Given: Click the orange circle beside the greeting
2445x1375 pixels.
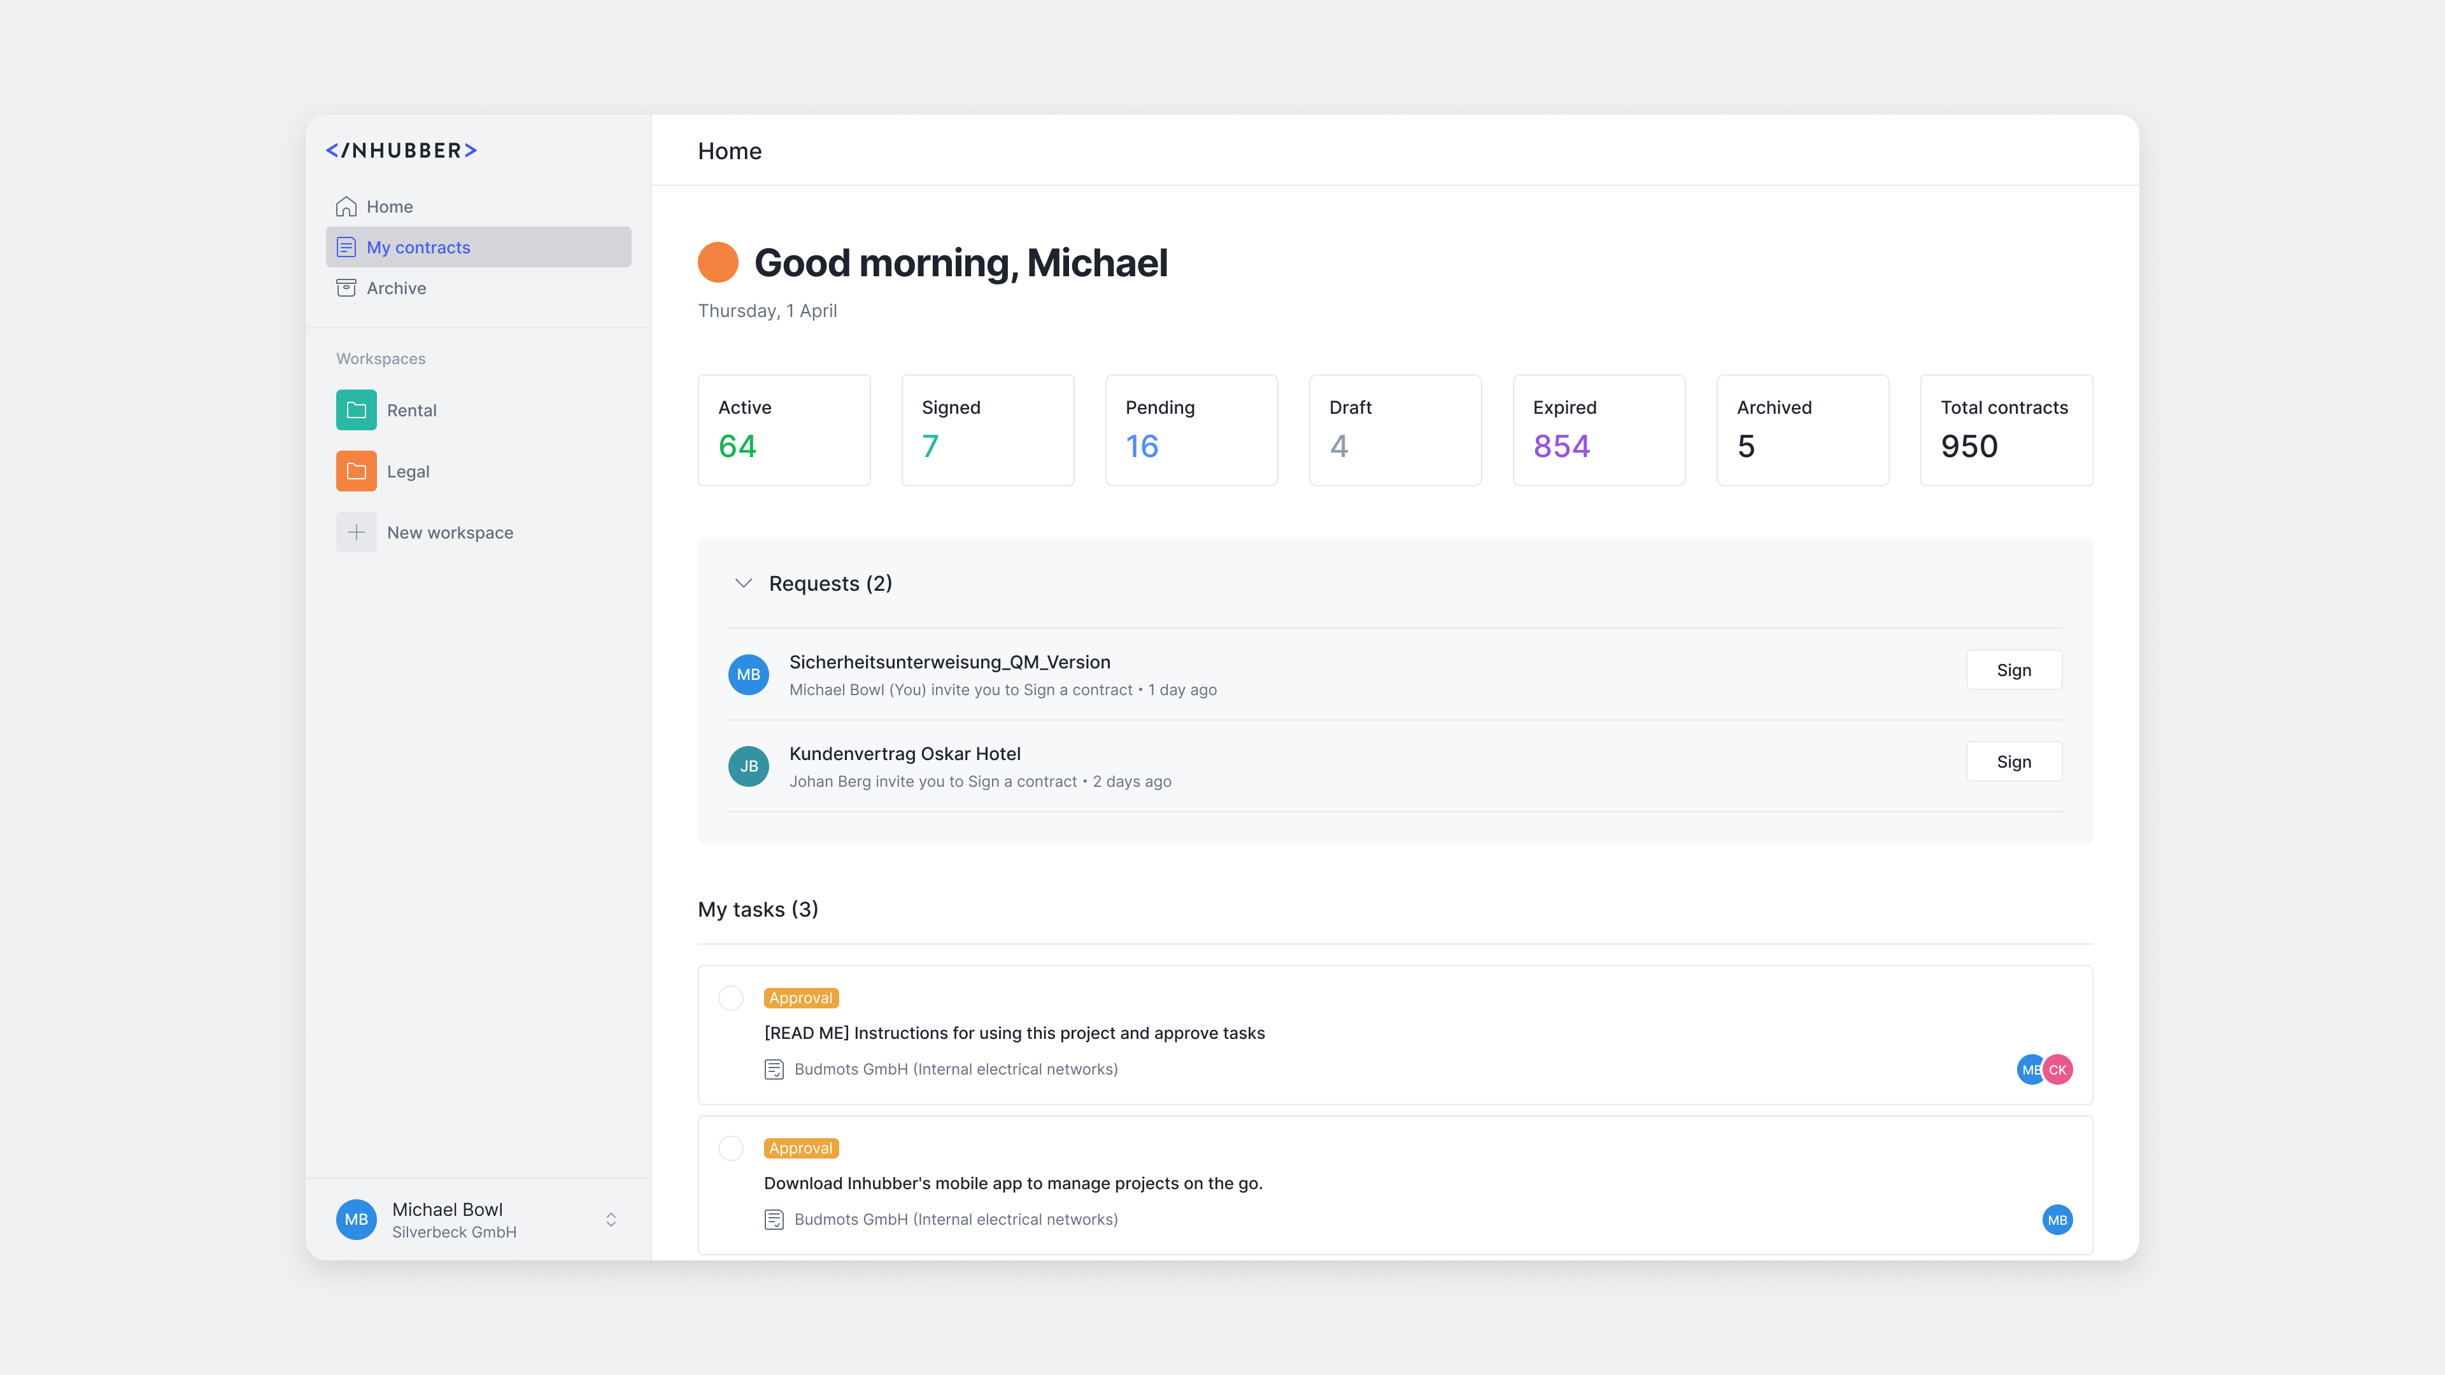Looking at the screenshot, I should coord(718,263).
